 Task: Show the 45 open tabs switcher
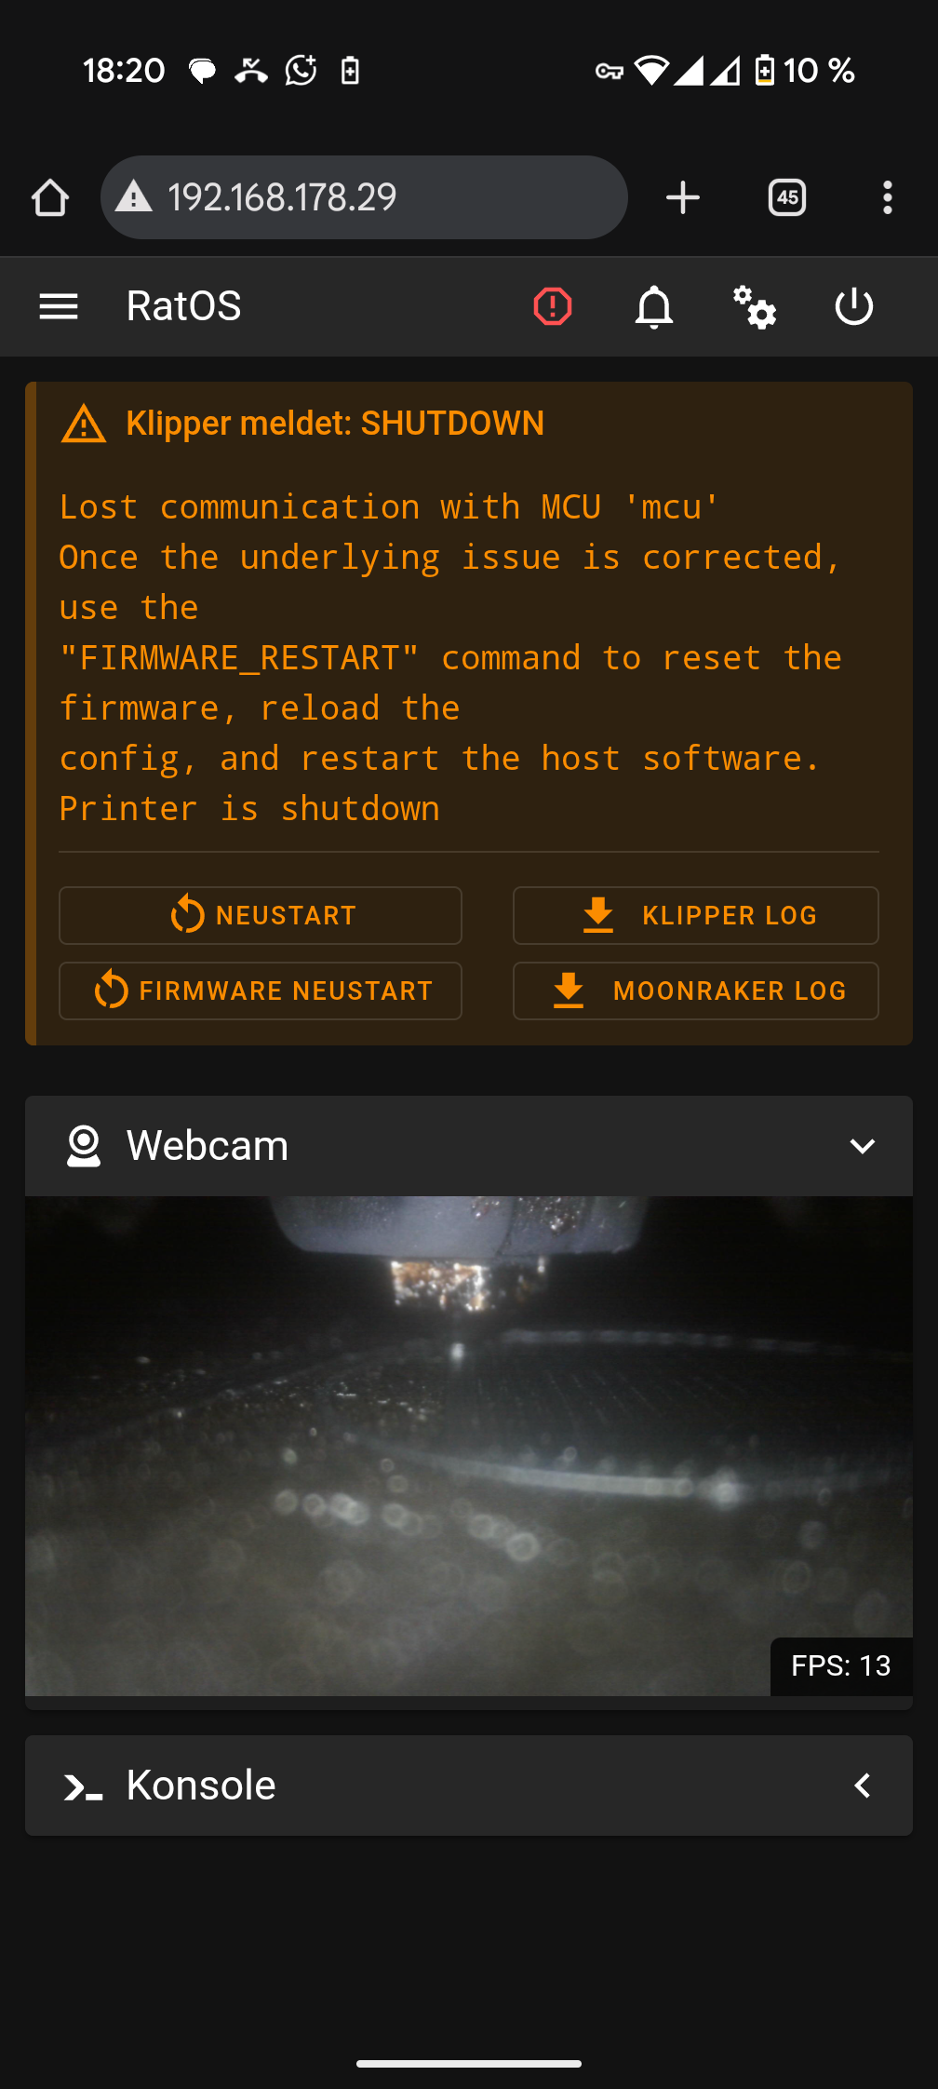point(787,197)
